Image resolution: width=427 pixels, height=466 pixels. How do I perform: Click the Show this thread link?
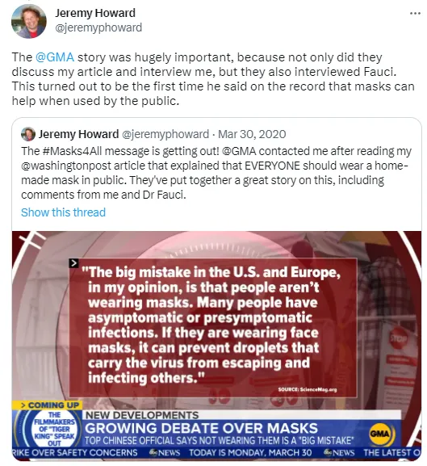pyautogui.click(x=63, y=212)
